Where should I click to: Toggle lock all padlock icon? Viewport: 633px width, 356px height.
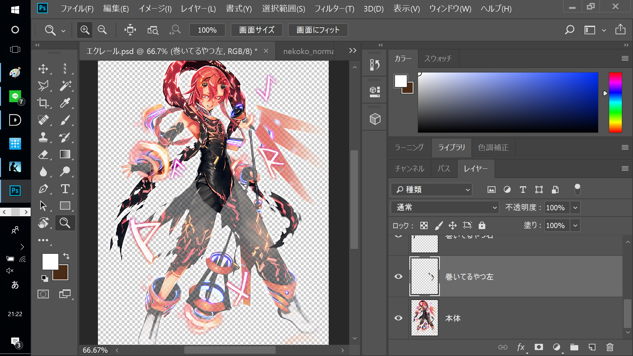tap(482, 225)
